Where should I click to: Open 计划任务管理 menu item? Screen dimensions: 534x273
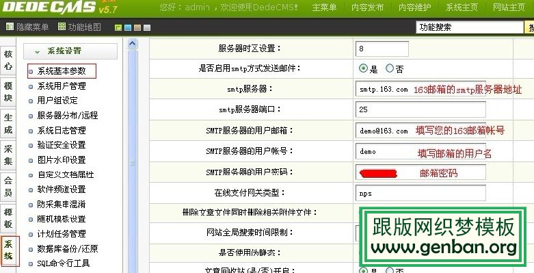[62, 234]
